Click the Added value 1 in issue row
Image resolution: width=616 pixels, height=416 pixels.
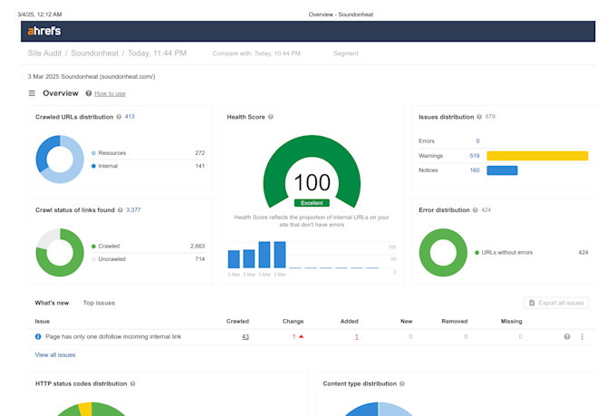pyautogui.click(x=357, y=336)
